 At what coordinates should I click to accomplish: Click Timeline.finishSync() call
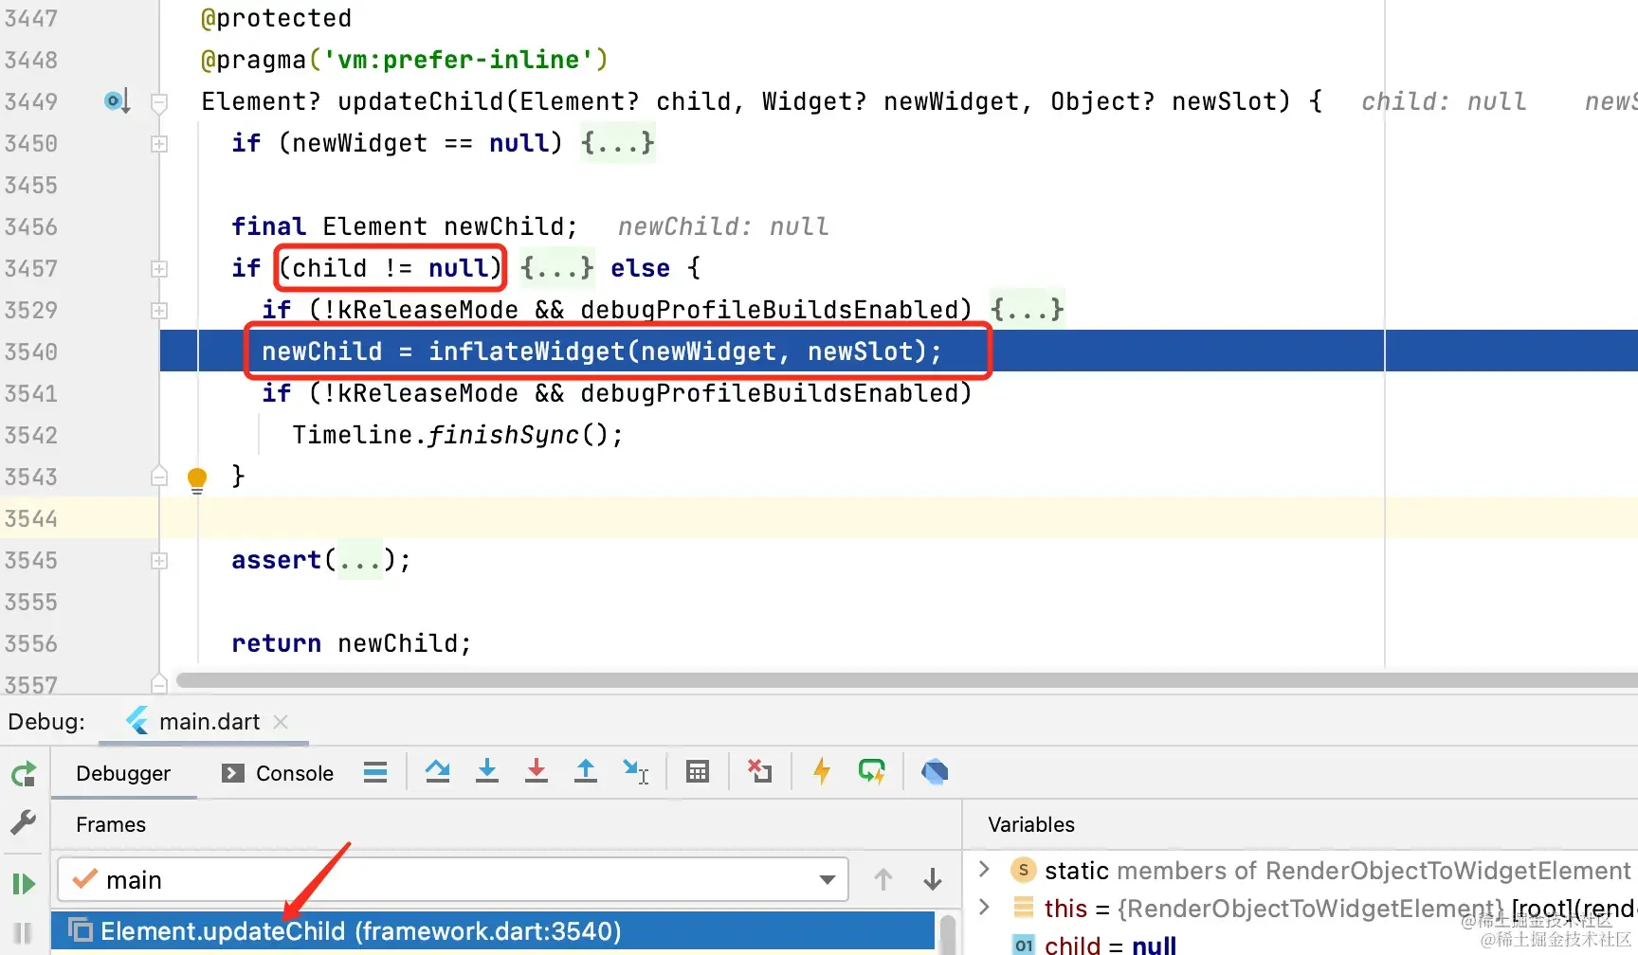coord(458,435)
